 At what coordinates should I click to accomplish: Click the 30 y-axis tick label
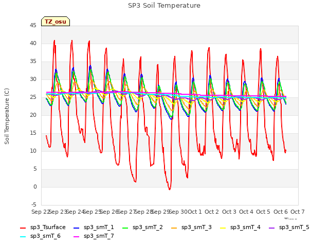pos(33,79)
